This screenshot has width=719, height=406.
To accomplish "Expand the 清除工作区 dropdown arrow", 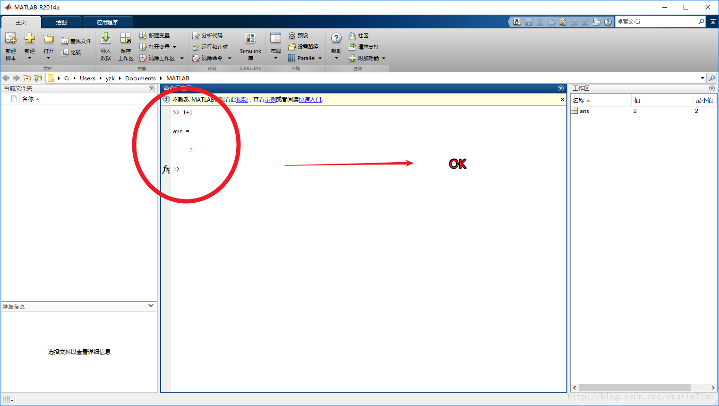I will point(182,58).
